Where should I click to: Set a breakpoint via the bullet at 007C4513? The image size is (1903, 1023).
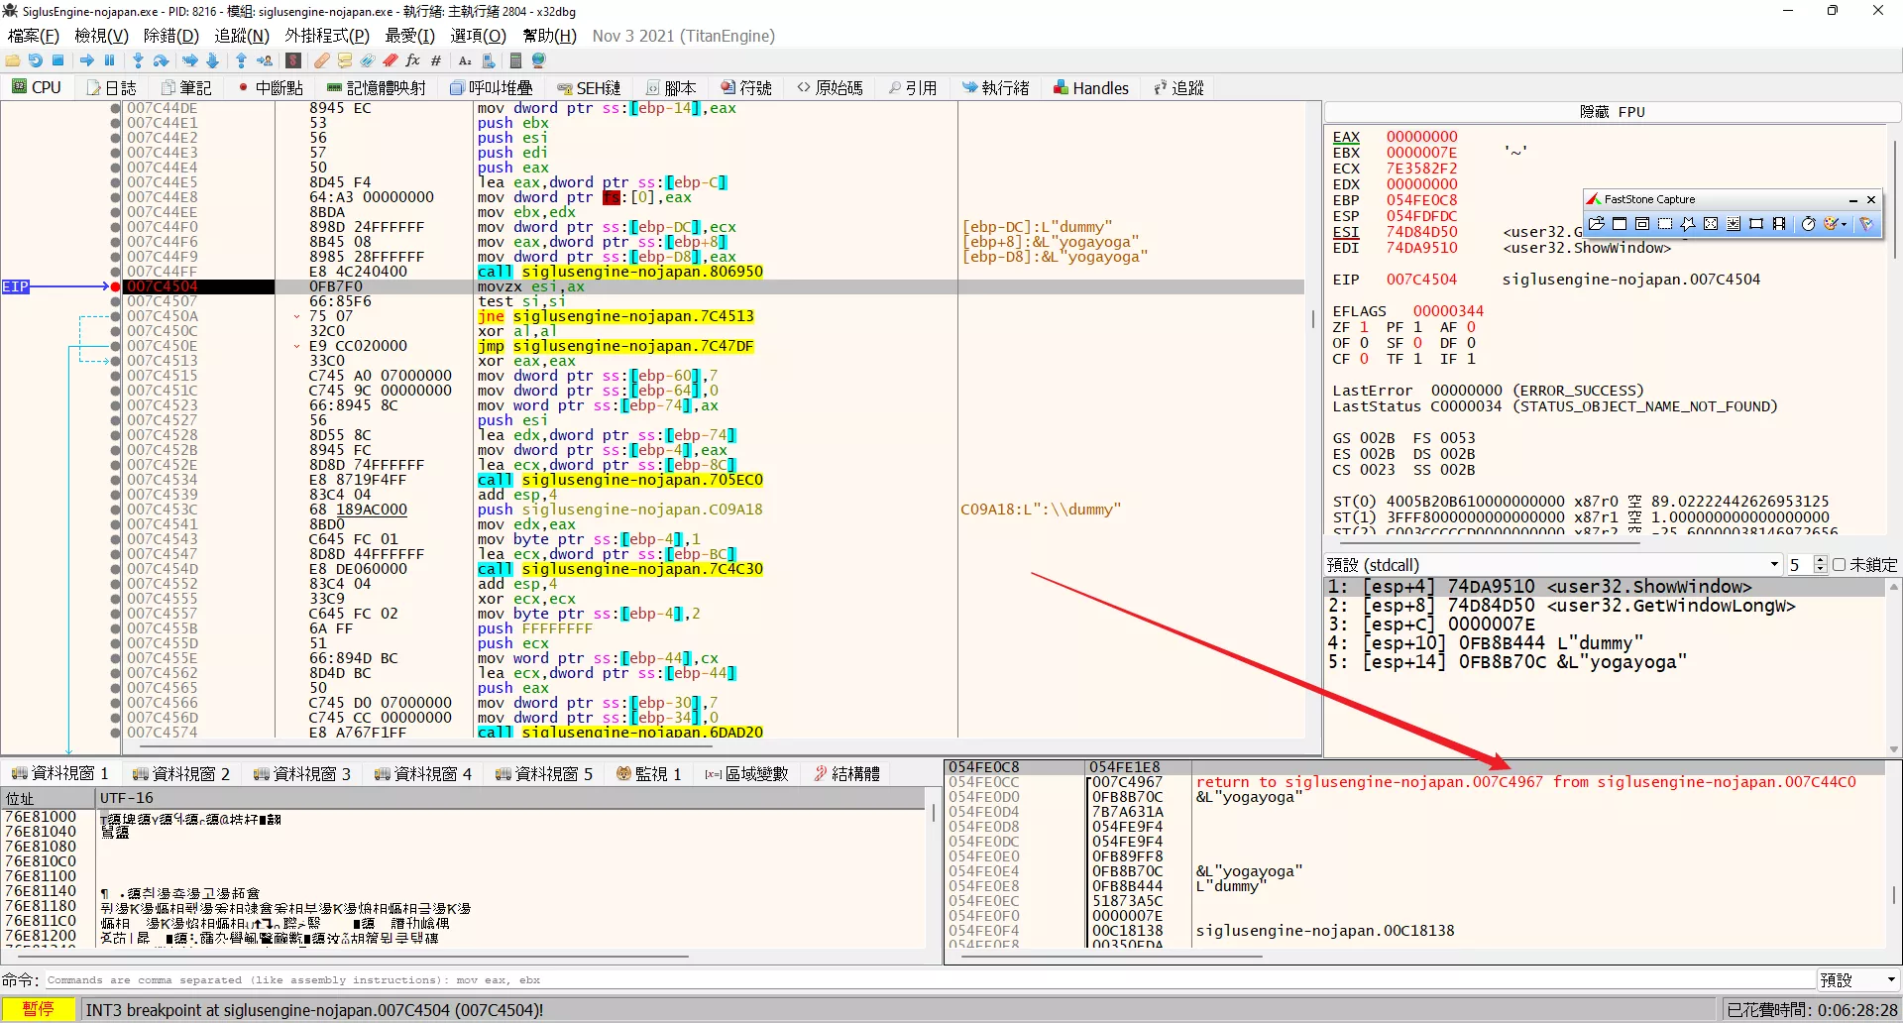[116, 361]
